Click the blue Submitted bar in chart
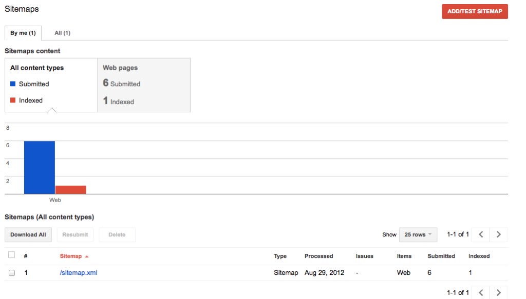The width and height of the screenshot is (526, 299). click(x=40, y=167)
